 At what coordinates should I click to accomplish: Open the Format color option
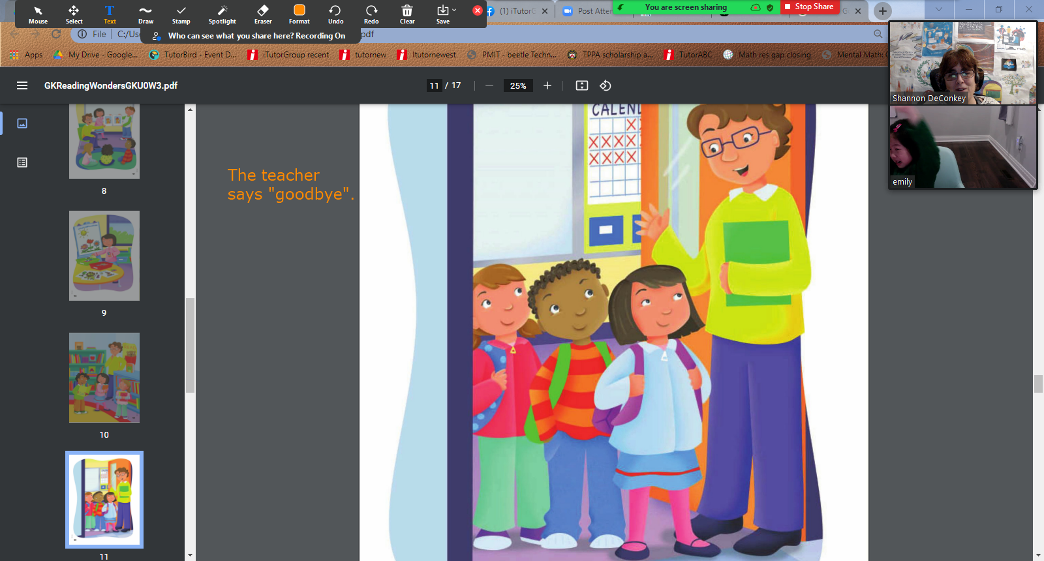click(299, 14)
